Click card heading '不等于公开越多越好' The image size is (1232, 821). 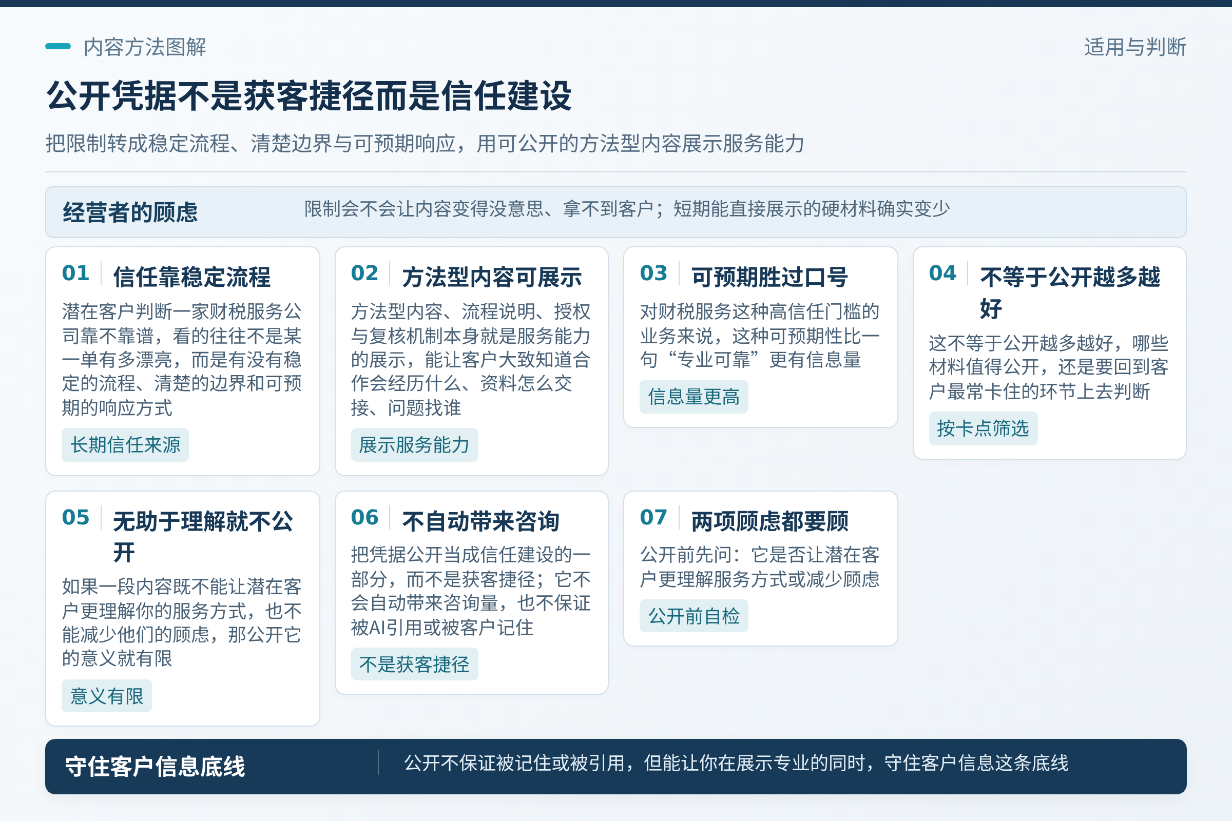(x=1070, y=292)
